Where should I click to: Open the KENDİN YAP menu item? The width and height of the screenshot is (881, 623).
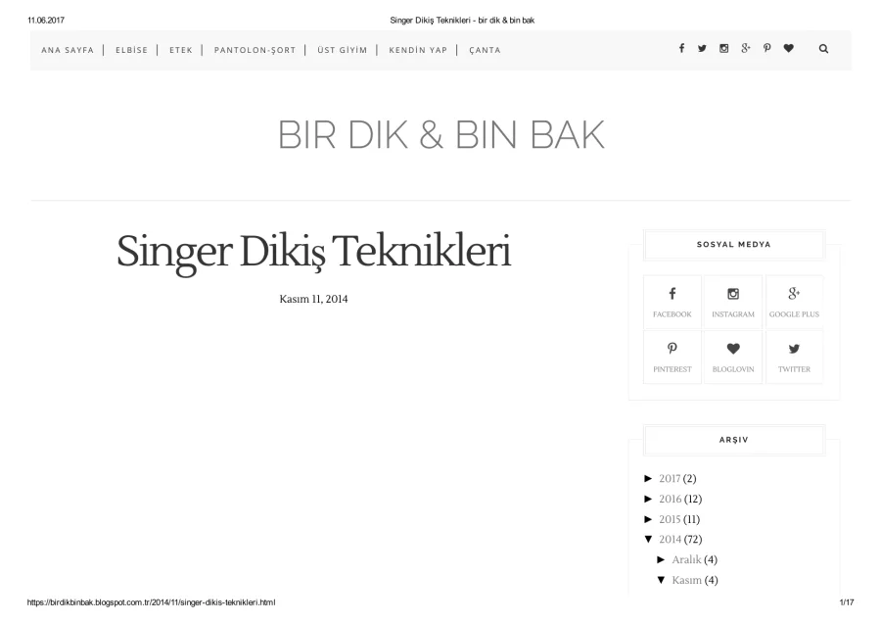(418, 50)
